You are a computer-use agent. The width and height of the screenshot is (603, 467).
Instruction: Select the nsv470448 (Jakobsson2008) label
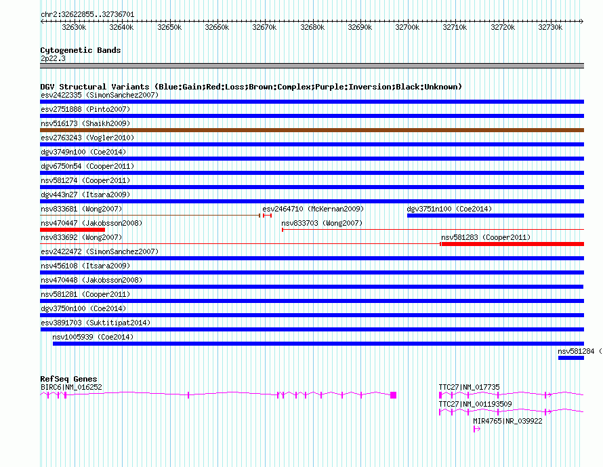91,280
